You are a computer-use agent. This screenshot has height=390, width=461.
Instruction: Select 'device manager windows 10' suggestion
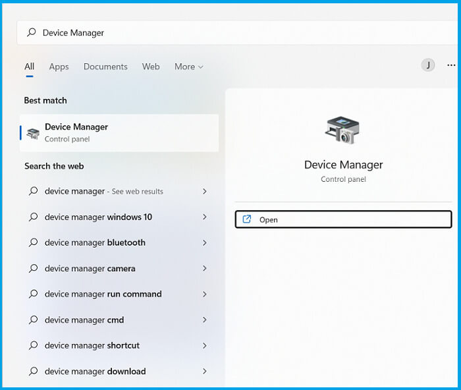[x=118, y=217]
